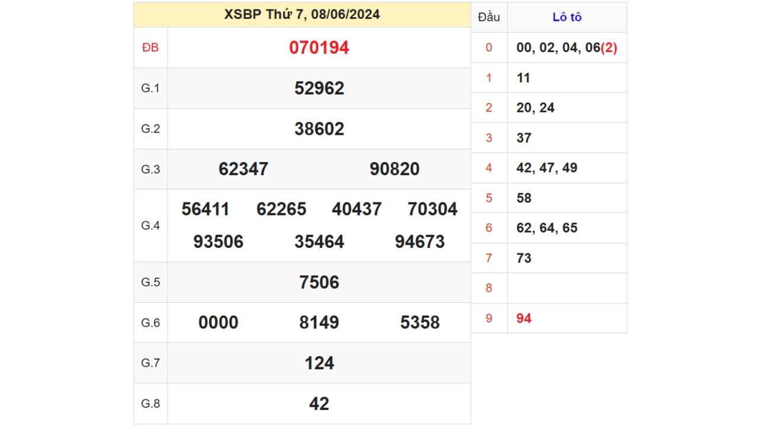Click the G.4 number 94673

pyautogui.click(x=420, y=242)
